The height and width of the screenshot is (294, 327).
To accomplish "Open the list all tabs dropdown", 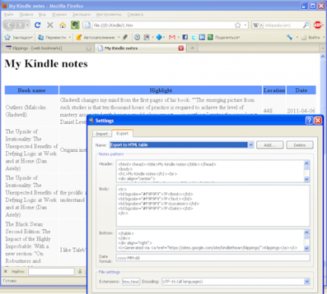I will [322, 48].
